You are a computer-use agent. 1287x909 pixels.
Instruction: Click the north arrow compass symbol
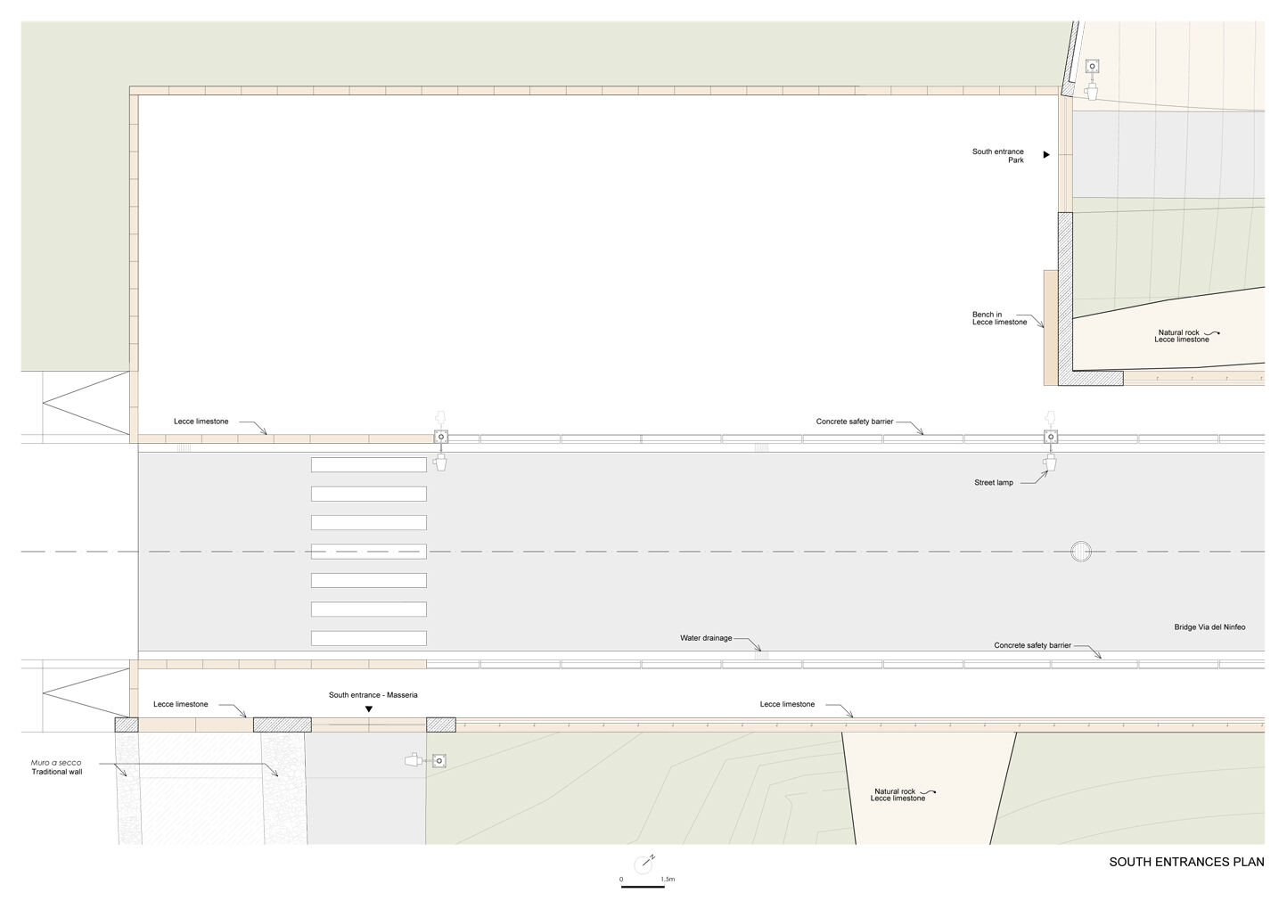(643, 864)
